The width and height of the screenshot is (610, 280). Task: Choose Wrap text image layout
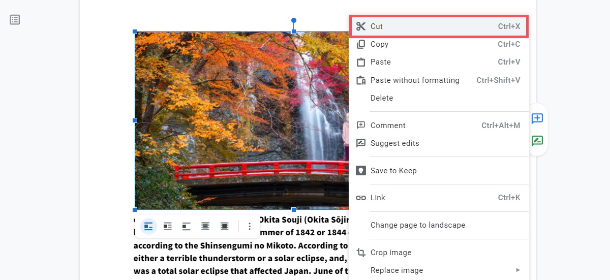167,227
